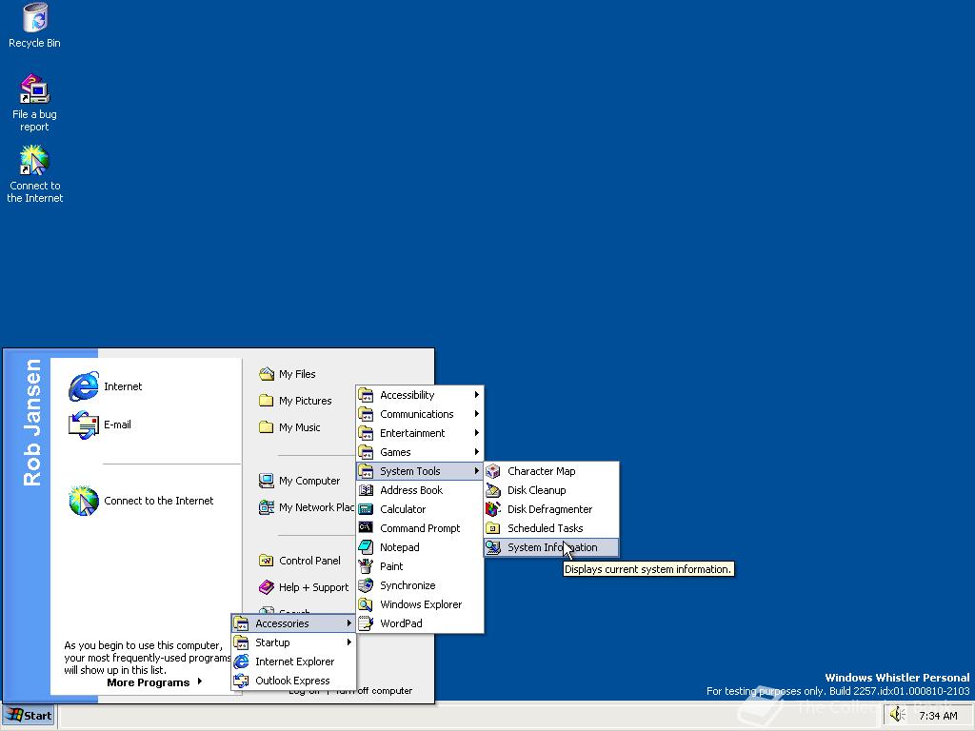Open Scheduled Tasks
The width and height of the screenshot is (975, 731).
click(x=551, y=528)
